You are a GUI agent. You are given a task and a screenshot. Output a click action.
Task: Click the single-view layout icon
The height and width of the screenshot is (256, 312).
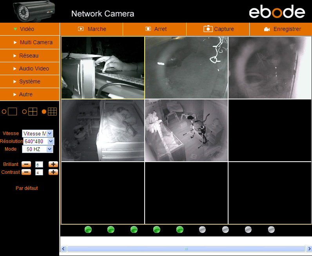[12, 112]
